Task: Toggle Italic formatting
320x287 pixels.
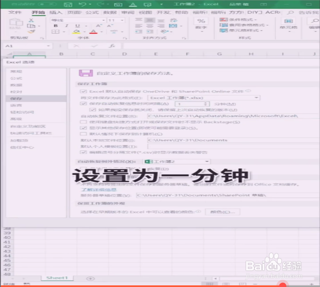Action: [67, 26]
